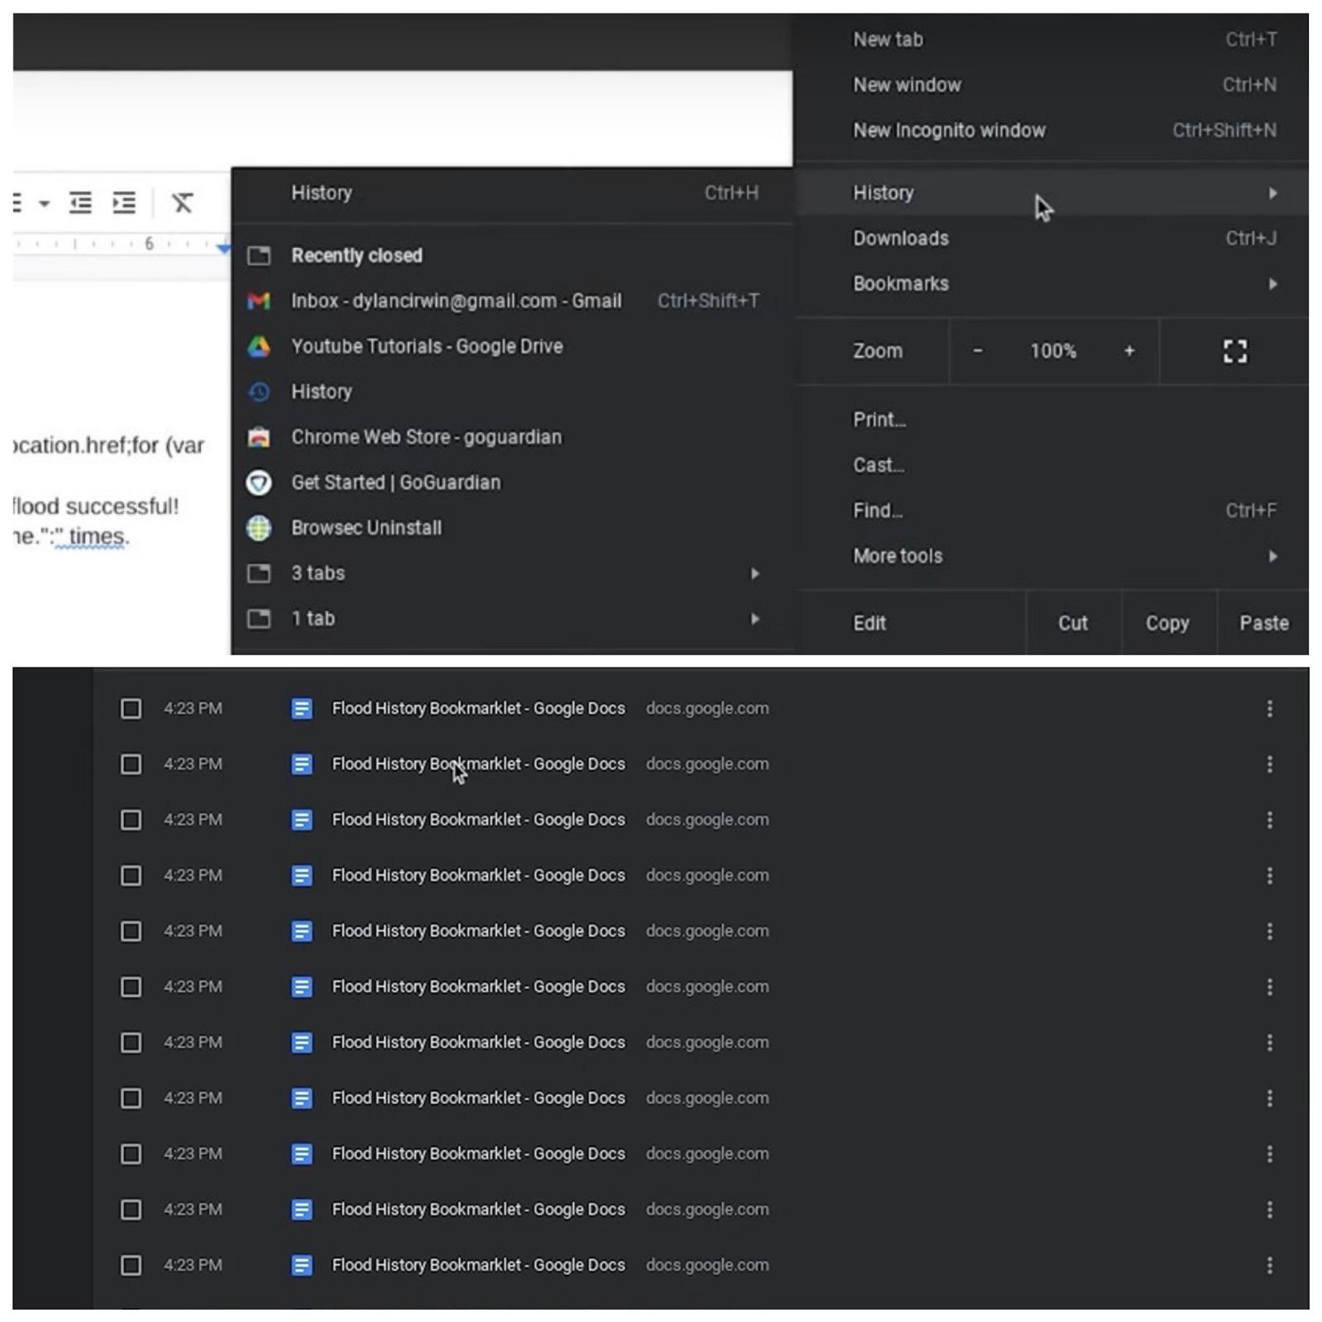
Task: Expand the History submenu in Chrome's main menu
Action: pos(1052,193)
